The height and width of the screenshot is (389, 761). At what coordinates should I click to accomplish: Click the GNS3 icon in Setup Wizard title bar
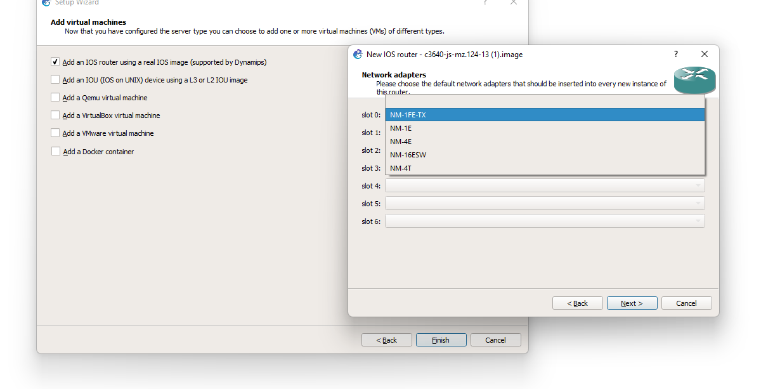coord(46,3)
